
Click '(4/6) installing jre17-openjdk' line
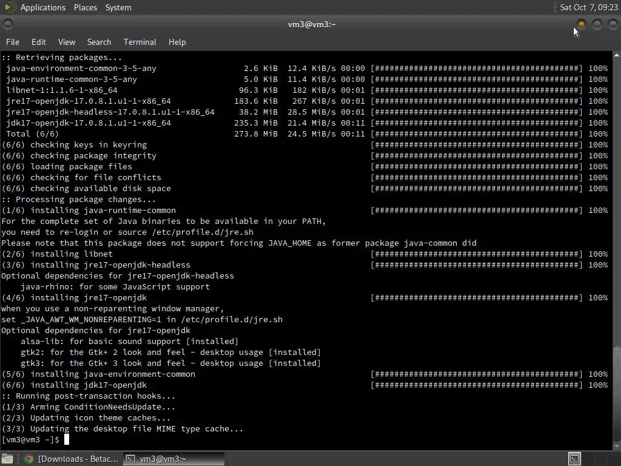(x=74, y=297)
